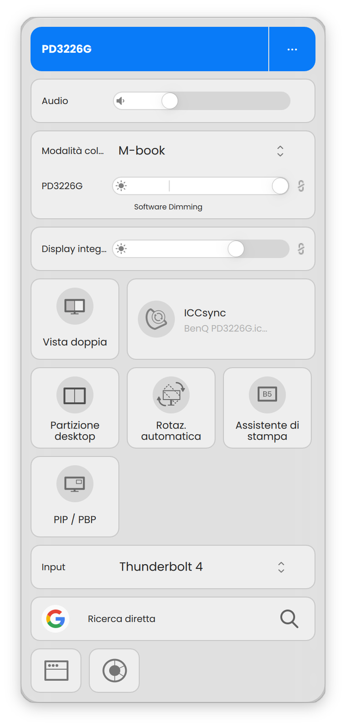Click the circular color wheel icon at bottom

114,670
